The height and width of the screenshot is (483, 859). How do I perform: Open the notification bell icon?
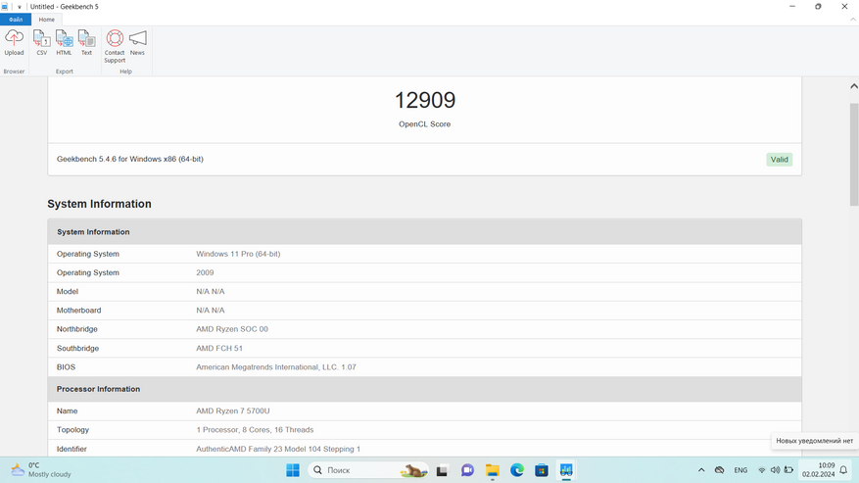tap(844, 470)
